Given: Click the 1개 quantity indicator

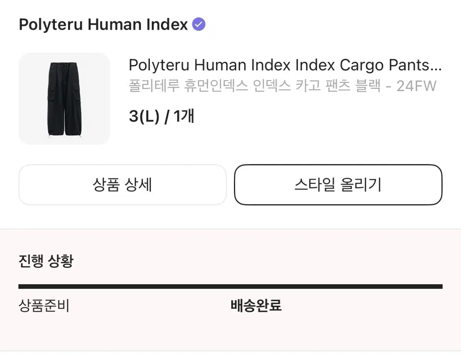Looking at the screenshot, I should (x=184, y=116).
